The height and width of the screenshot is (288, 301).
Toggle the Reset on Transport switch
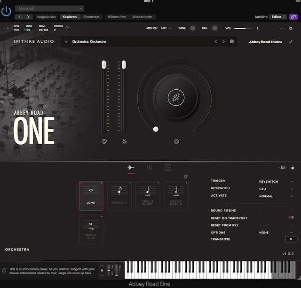291,217
